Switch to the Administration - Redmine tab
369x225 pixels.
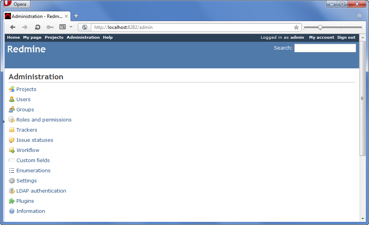[35, 16]
